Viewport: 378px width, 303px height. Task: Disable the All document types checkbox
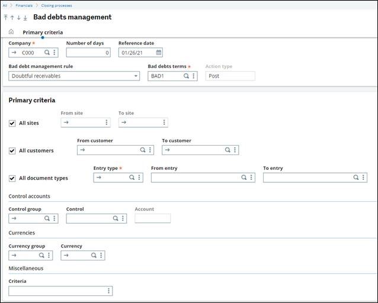pyautogui.click(x=12, y=178)
